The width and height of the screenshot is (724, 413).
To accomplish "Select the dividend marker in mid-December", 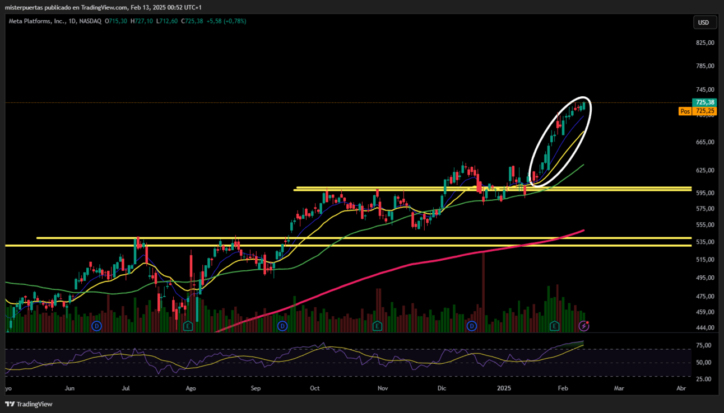I will pyautogui.click(x=472, y=325).
